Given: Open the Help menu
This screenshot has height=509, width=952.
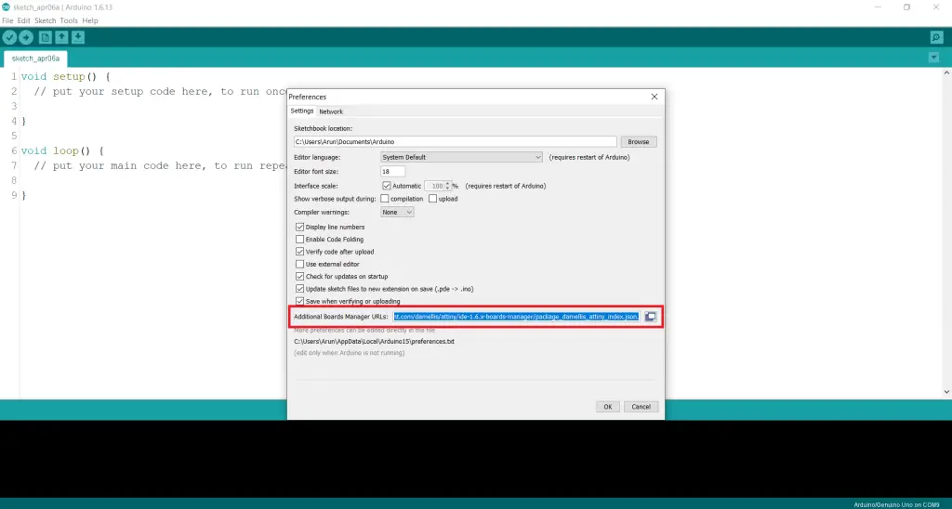Looking at the screenshot, I should (90, 20).
